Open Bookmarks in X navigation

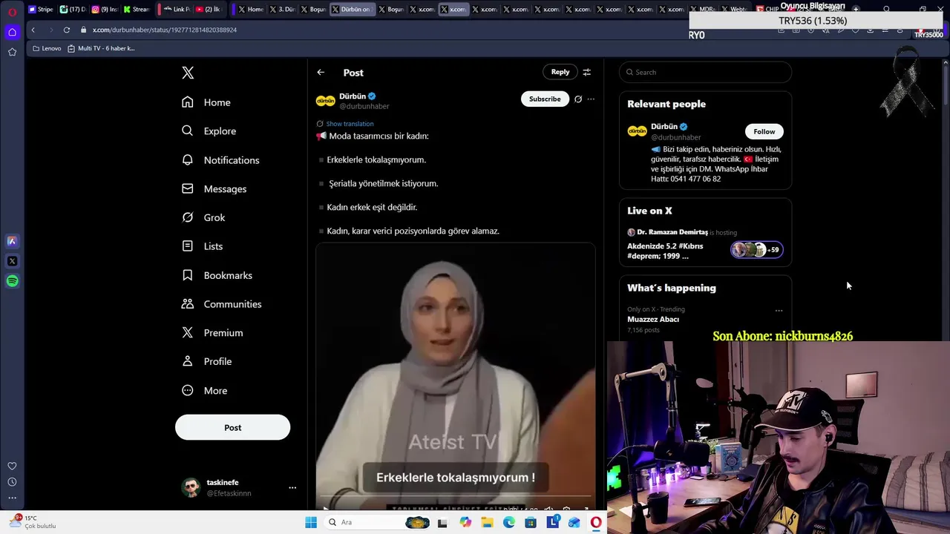point(217,275)
